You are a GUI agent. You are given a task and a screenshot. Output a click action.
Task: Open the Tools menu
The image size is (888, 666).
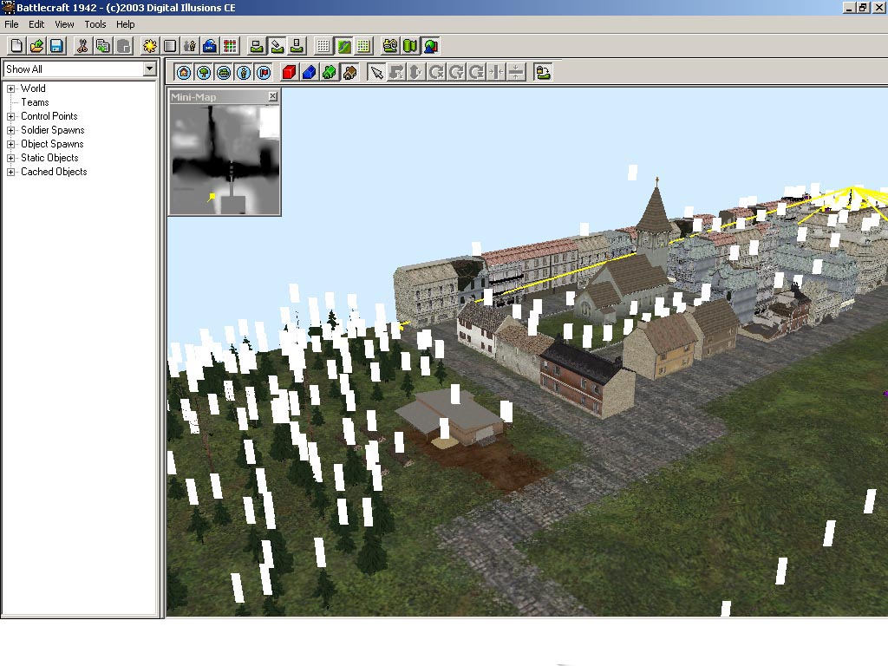(95, 24)
